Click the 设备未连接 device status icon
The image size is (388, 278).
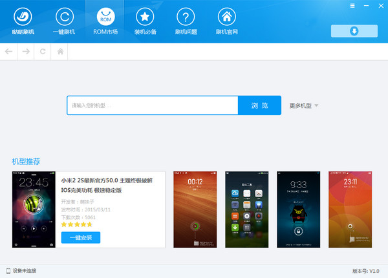point(8,271)
